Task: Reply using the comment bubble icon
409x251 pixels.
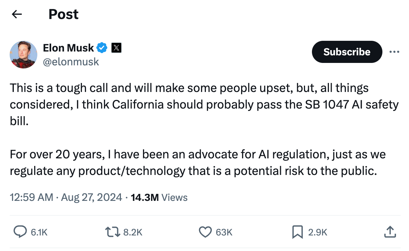Action: point(20,232)
